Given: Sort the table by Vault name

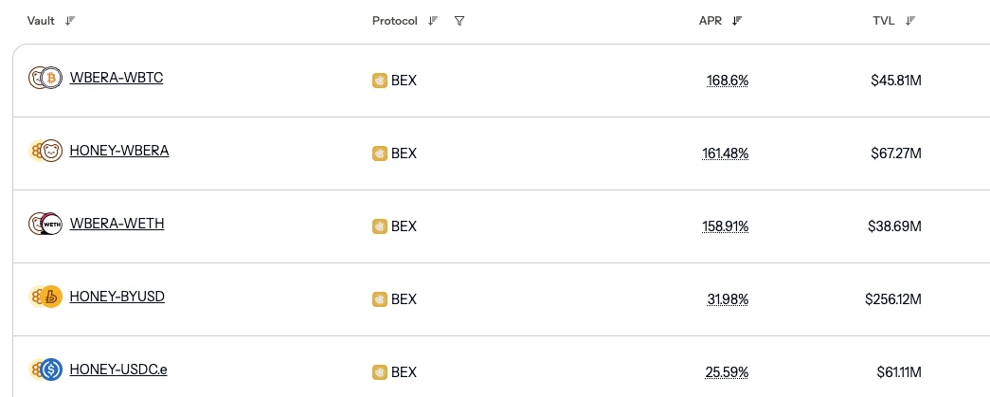Looking at the screenshot, I should pyautogui.click(x=70, y=21).
